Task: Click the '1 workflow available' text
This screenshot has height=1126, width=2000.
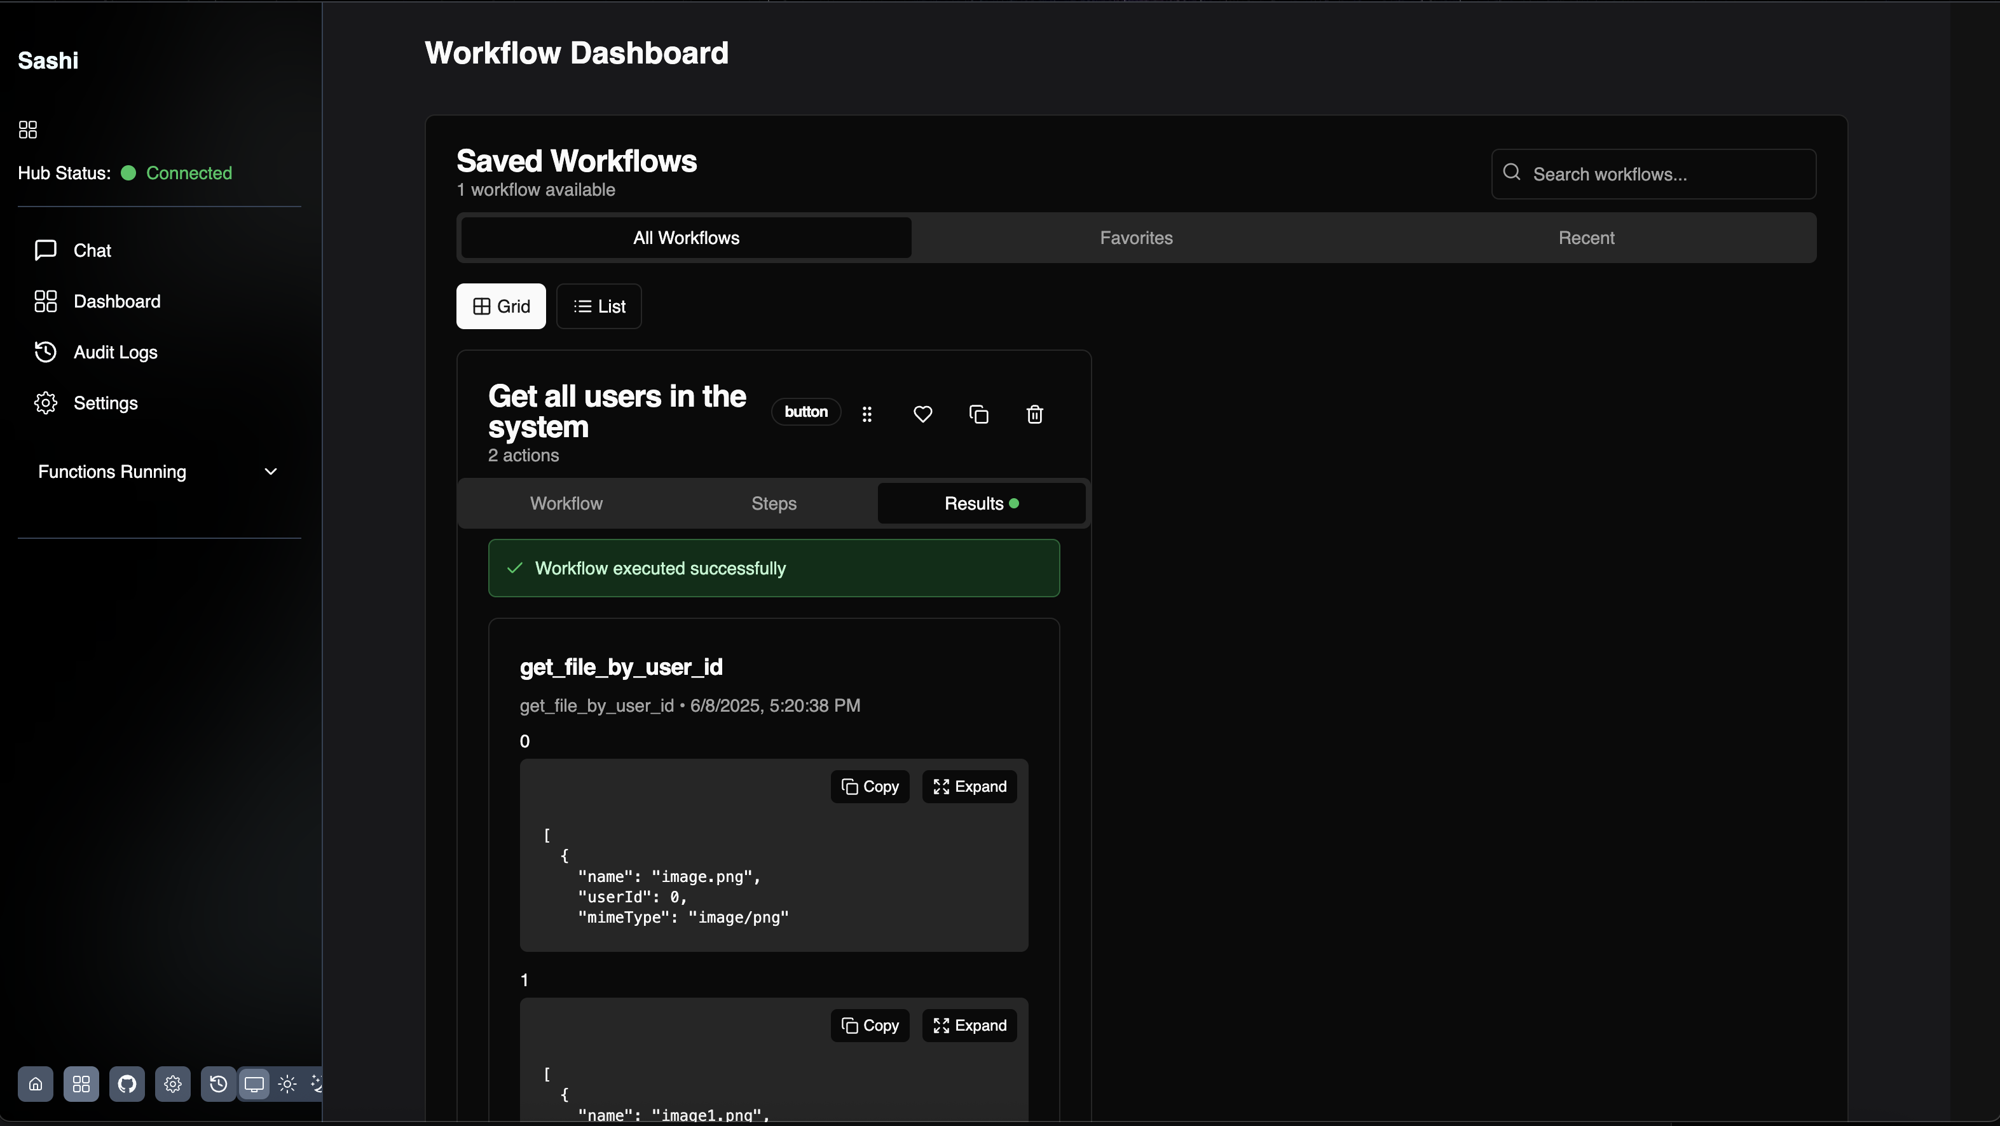Action: tap(536, 190)
